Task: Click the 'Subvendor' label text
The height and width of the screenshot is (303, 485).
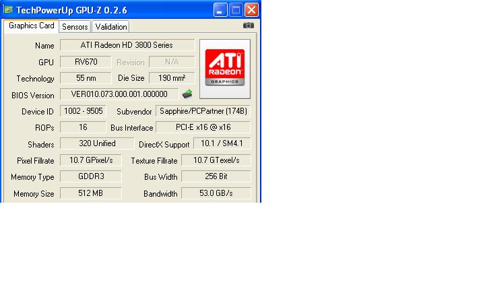Action: [134, 112]
